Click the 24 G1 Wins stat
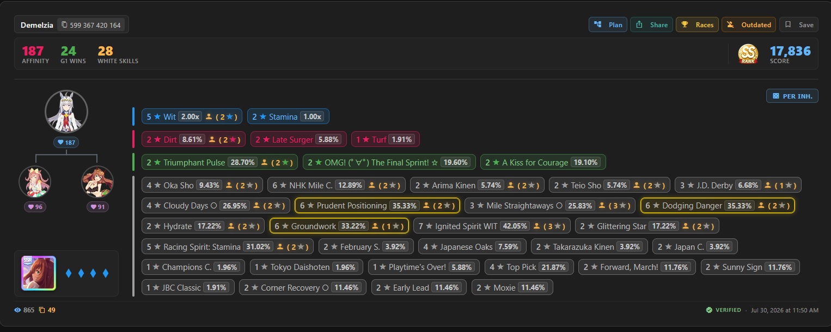The width and height of the screenshot is (831, 332). coord(73,54)
